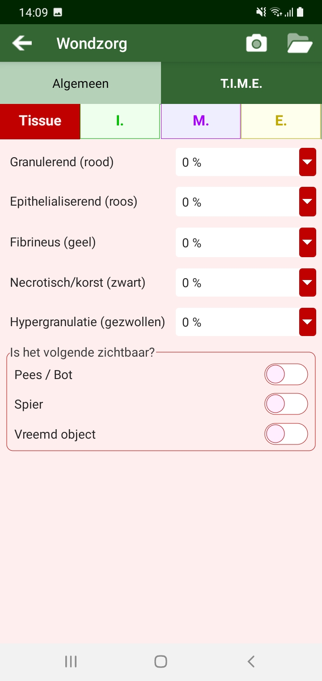Open the folder icon in header
322x681 pixels.
[x=299, y=44]
